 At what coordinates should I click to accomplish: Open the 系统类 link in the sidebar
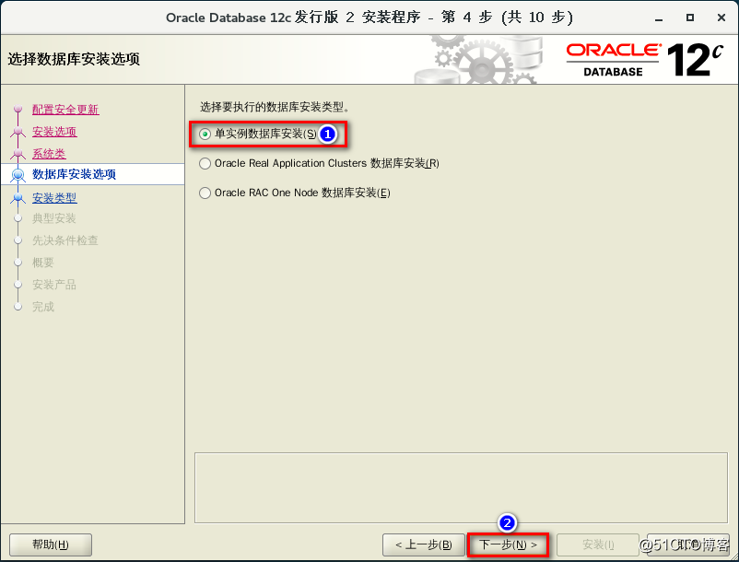pos(47,152)
